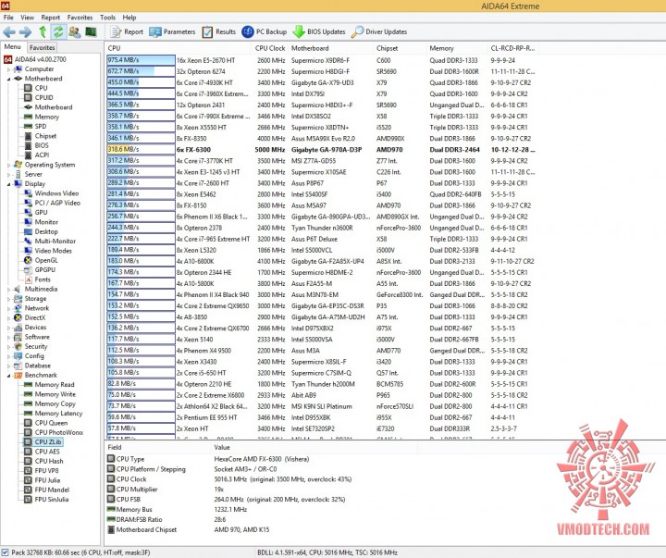The height and width of the screenshot is (558, 666).
Task: Open the View menu
Action: [x=27, y=18]
